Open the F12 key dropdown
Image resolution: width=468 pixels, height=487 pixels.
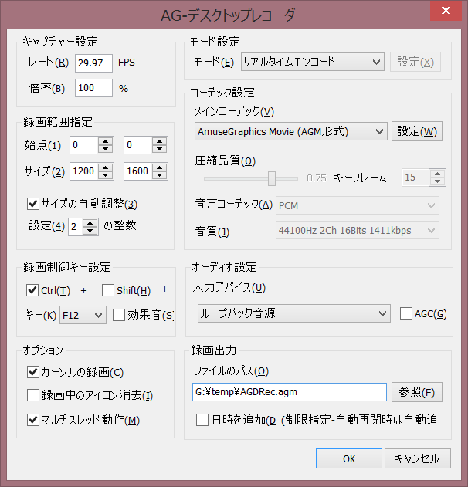83,315
